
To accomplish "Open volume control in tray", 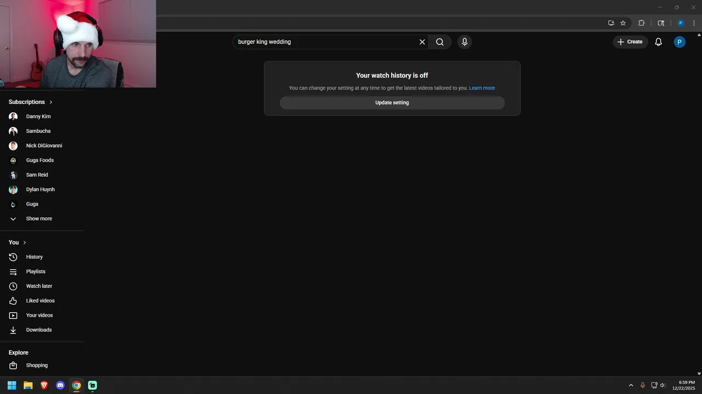I will click(663, 385).
